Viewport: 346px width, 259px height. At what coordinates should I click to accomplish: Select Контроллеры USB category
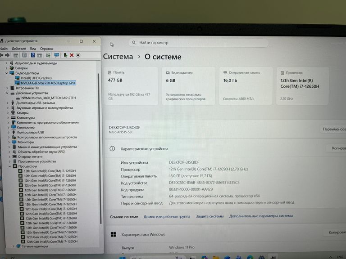pyautogui.click(x=31, y=132)
